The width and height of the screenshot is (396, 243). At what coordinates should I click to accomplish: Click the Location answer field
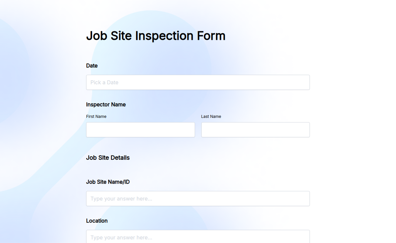tap(198, 236)
